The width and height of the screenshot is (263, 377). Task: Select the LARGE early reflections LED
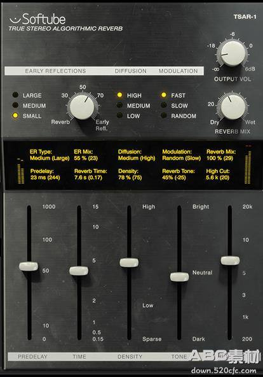[15, 95]
